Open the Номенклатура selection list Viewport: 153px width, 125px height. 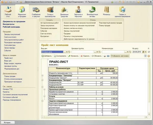pyautogui.click(x=125, y=52)
